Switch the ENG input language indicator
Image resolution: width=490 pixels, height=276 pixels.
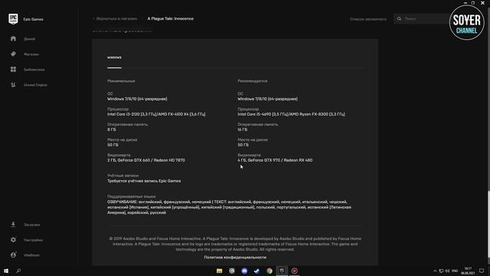455,271
